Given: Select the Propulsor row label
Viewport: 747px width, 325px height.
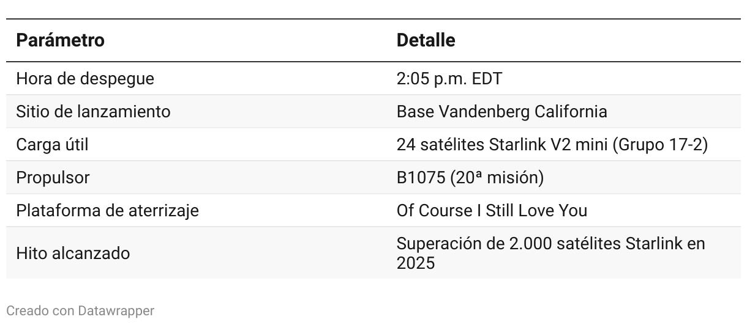Looking at the screenshot, I should [x=53, y=178].
